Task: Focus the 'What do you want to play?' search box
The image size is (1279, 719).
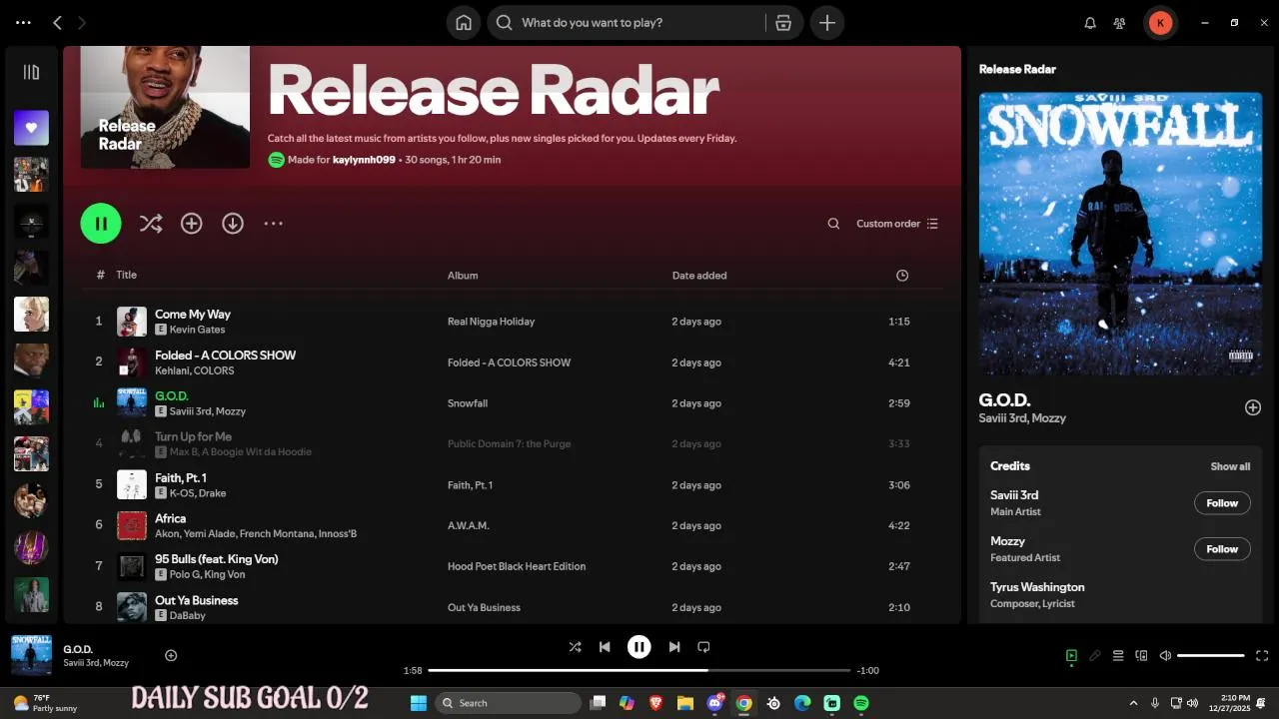Action: (x=625, y=23)
